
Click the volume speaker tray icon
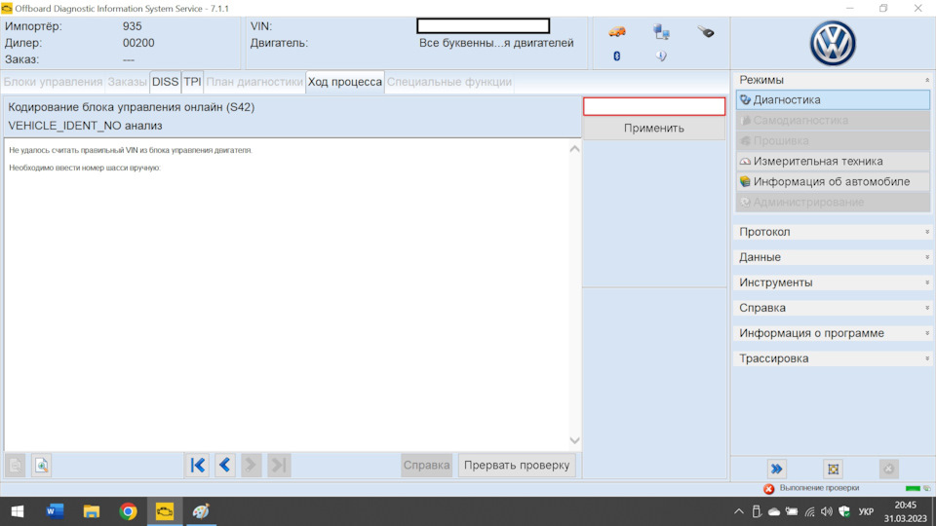point(827,511)
